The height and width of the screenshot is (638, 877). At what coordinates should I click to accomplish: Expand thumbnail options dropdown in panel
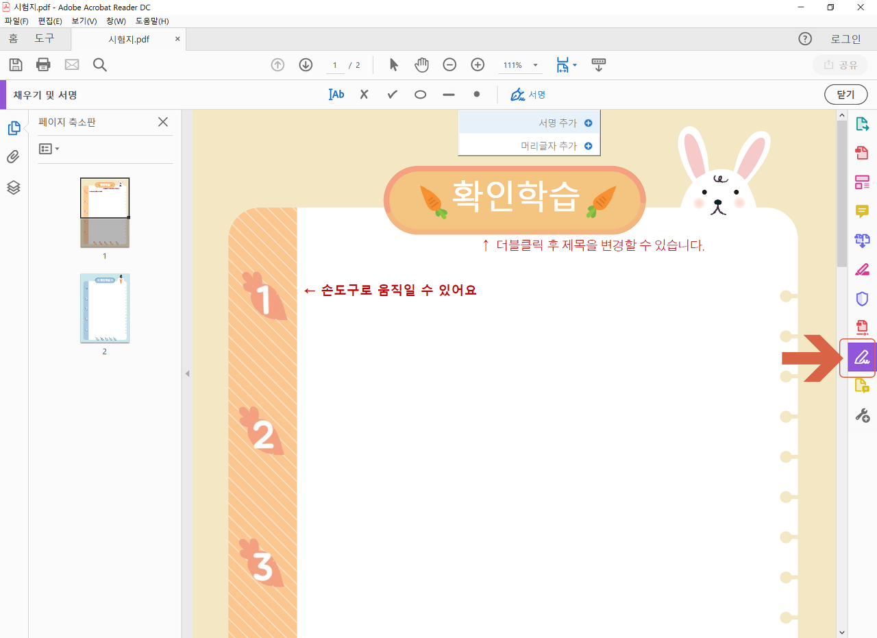click(x=49, y=149)
